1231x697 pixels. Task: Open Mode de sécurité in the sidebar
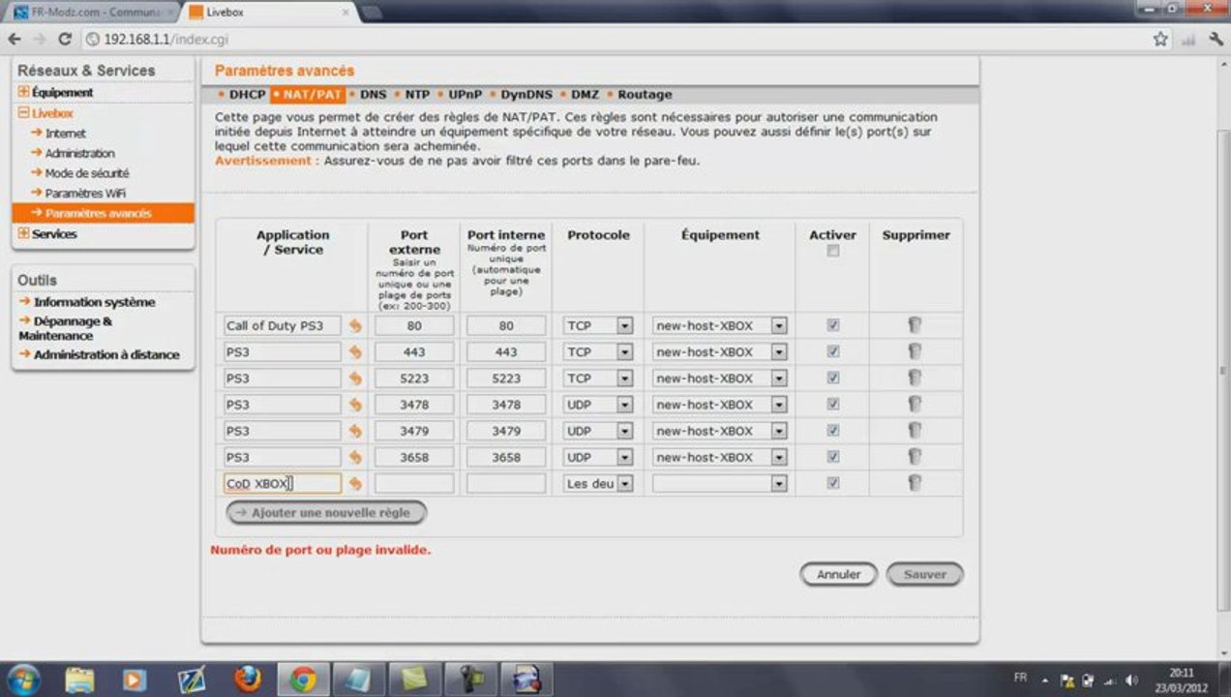pos(86,173)
